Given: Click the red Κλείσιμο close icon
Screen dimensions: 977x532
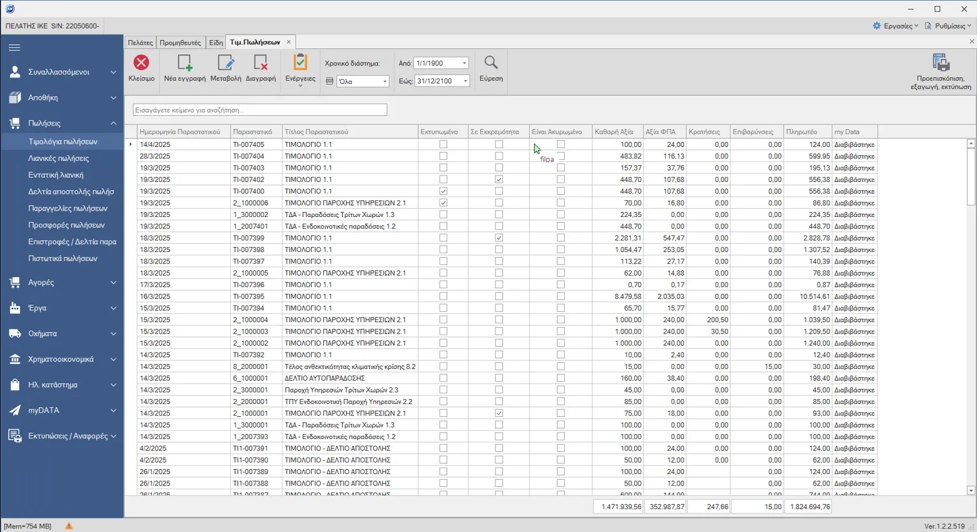Looking at the screenshot, I should (x=141, y=62).
